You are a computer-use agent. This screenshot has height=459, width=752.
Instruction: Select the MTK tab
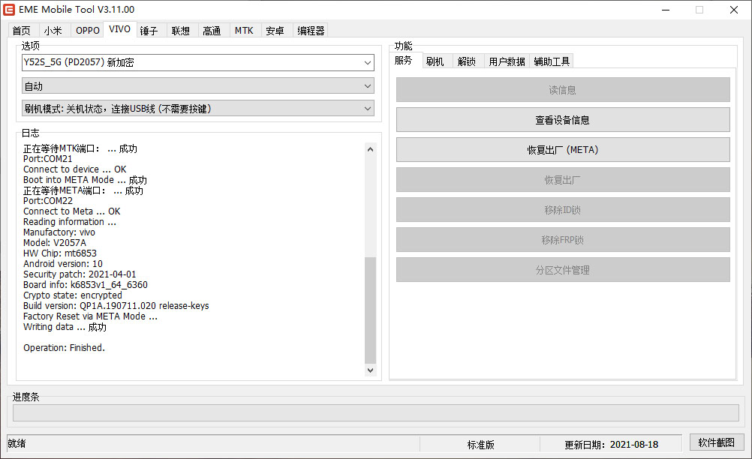244,31
